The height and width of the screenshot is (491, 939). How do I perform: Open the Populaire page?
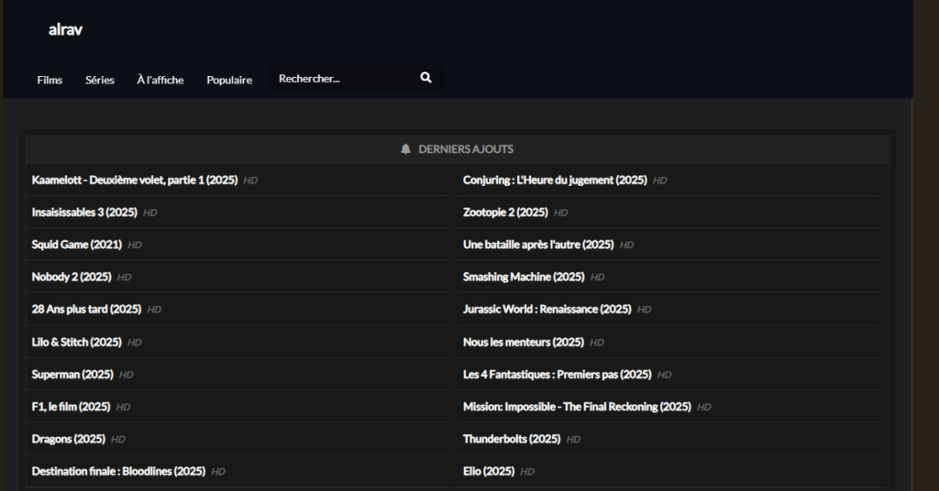229,80
